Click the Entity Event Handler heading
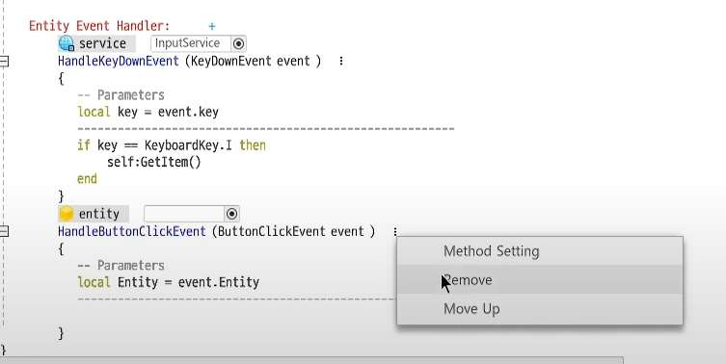 pos(99,26)
